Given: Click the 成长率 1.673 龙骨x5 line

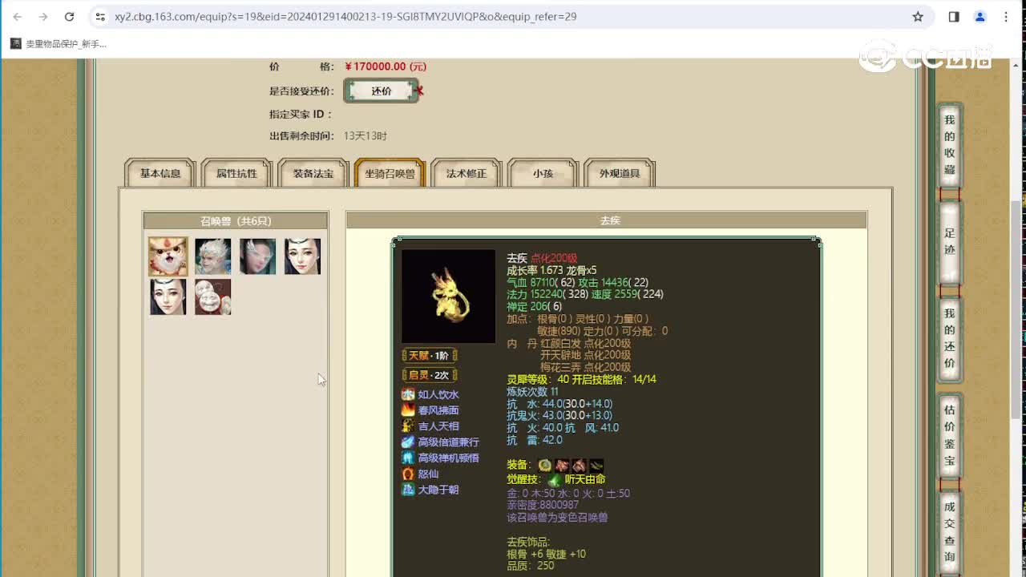Looking at the screenshot, I should point(551,270).
